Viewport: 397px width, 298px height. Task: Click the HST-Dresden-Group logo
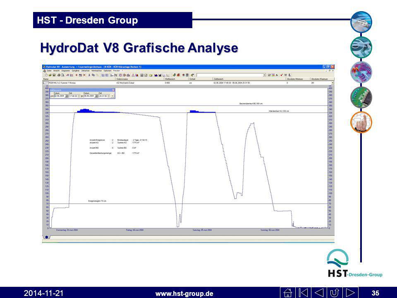click(x=354, y=263)
